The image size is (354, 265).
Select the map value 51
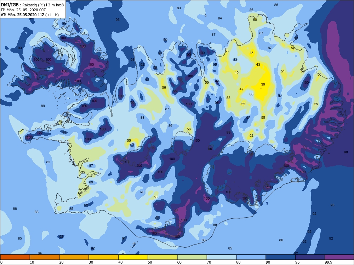click(283, 71)
